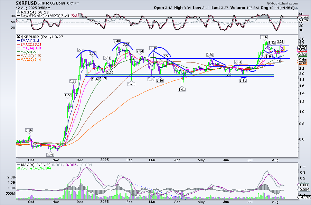The height and width of the screenshot is (205, 311).
Task: Click the 2.84 price label
Action: coord(140,51)
